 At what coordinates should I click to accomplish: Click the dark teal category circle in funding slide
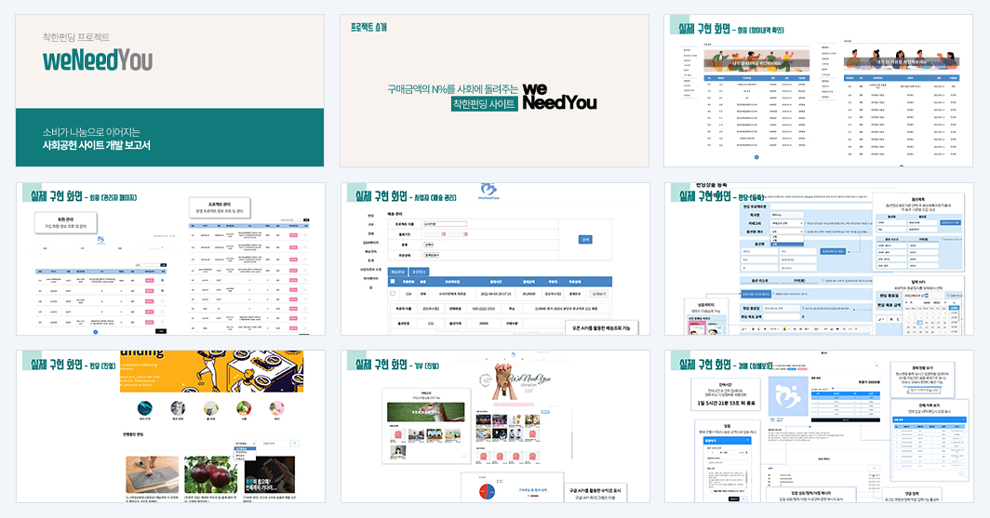(x=144, y=408)
